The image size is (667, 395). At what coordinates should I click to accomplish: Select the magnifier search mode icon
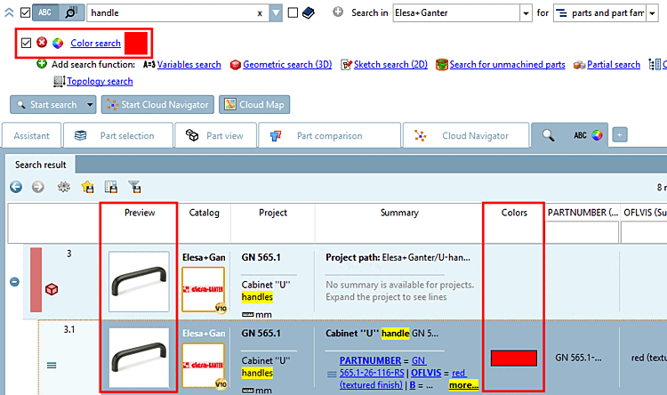(x=71, y=12)
